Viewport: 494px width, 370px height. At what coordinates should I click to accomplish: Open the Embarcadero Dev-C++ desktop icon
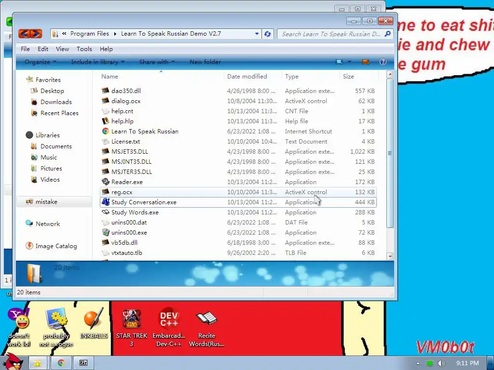click(x=169, y=328)
